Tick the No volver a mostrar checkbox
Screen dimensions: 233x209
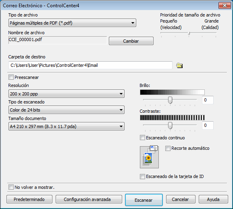click(x=11, y=187)
